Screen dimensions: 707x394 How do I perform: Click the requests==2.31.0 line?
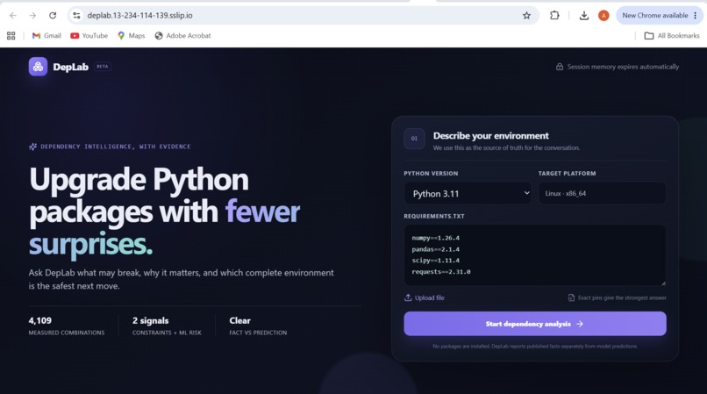441,272
